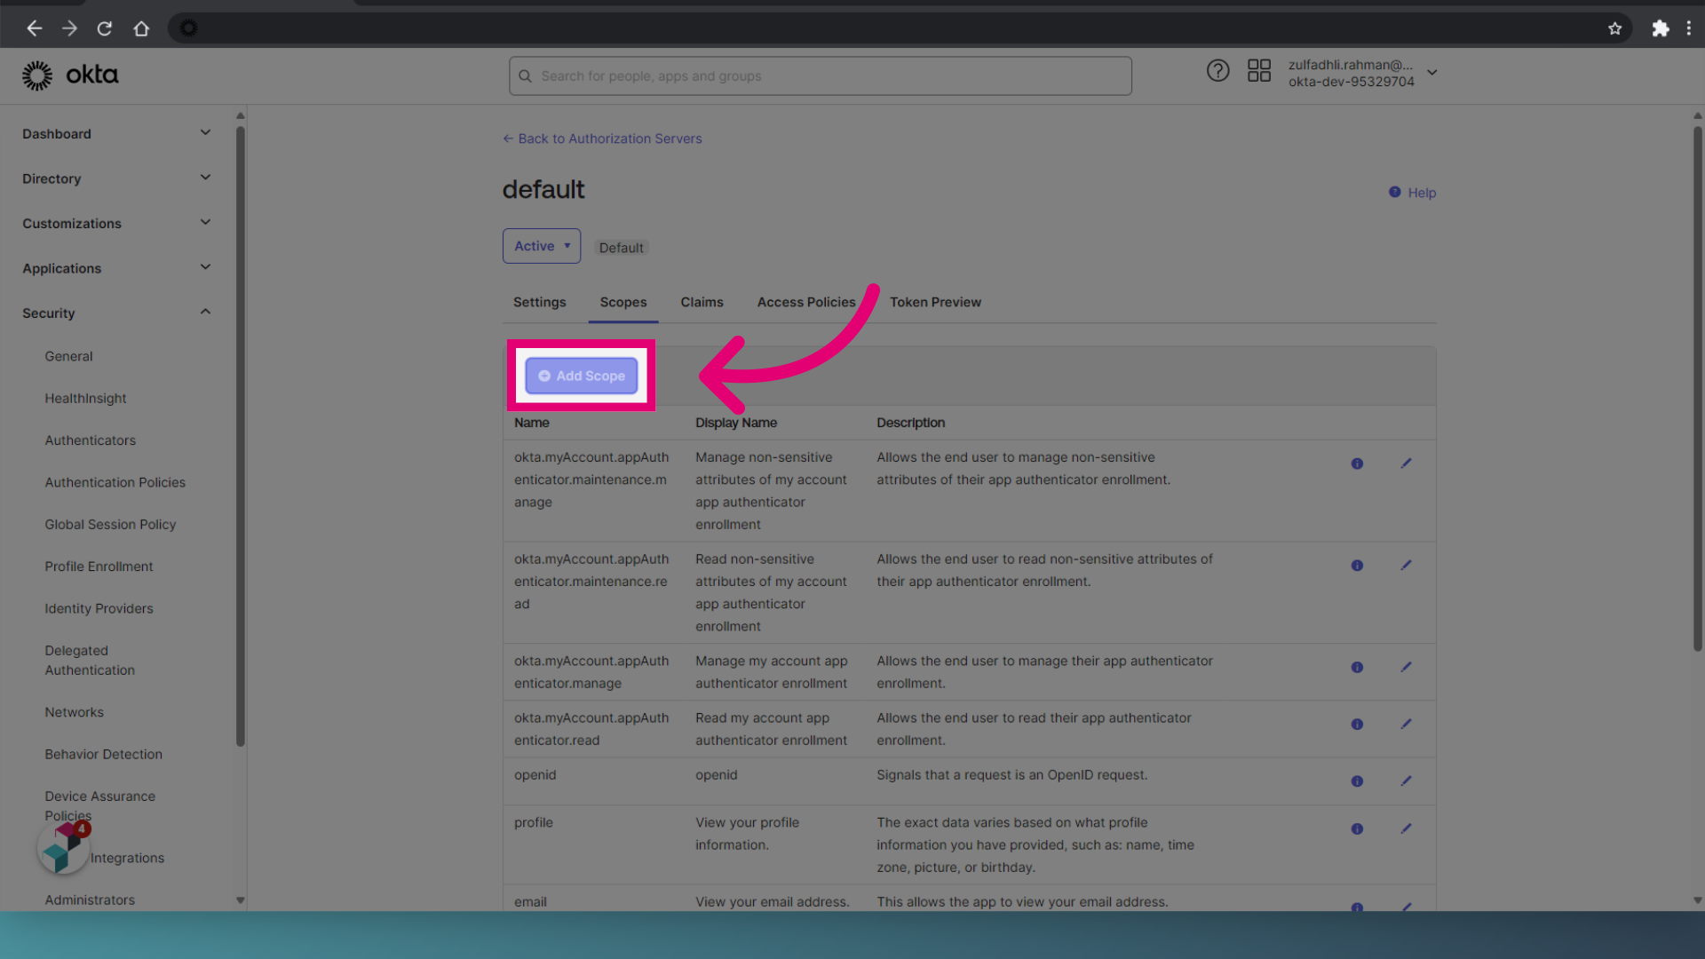Screen dimensions: 1705x959
Task: Edit the profile scope
Action: [1406, 829]
